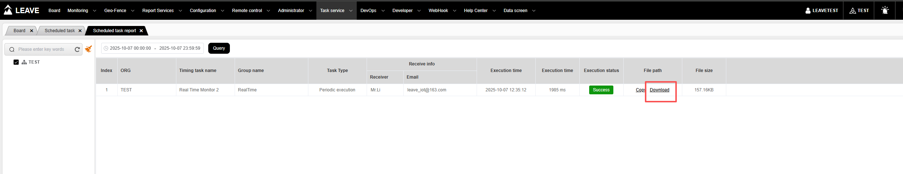
Task: Close the Scheduled task tab
Action: [80, 31]
